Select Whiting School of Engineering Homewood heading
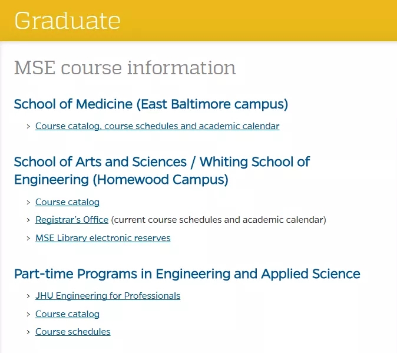The height and width of the screenshot is (353, 397). (162, 171)
